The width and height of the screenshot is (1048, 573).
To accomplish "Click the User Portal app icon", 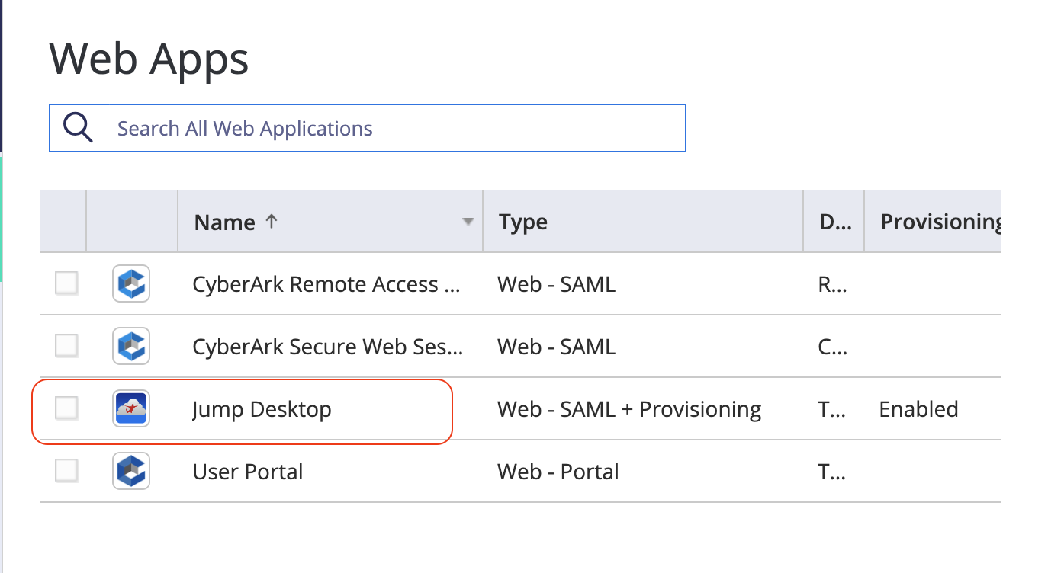I will tap(130, 471).
